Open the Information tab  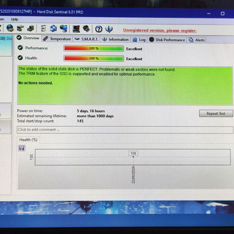click(116, 39)
